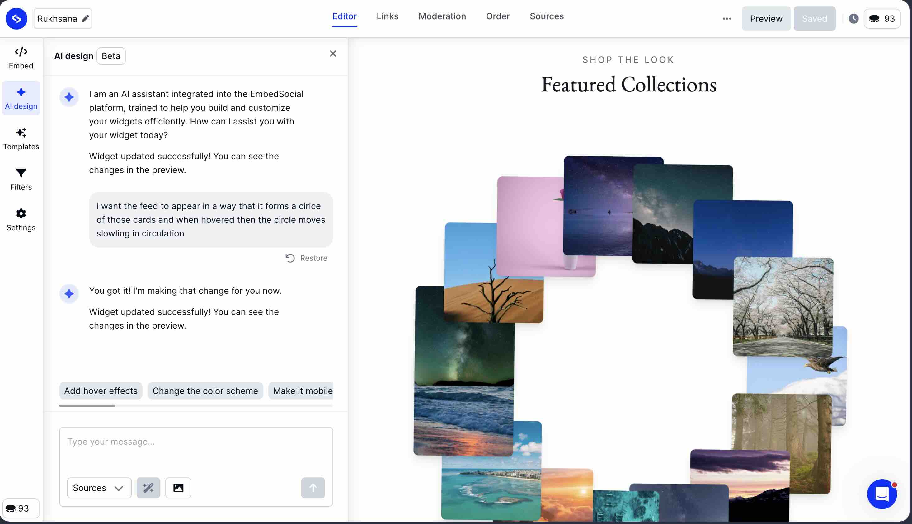The height and width of the screenshot is (524, 912).
Task: Open the Templates panel
Action: (x=21, y=138)
